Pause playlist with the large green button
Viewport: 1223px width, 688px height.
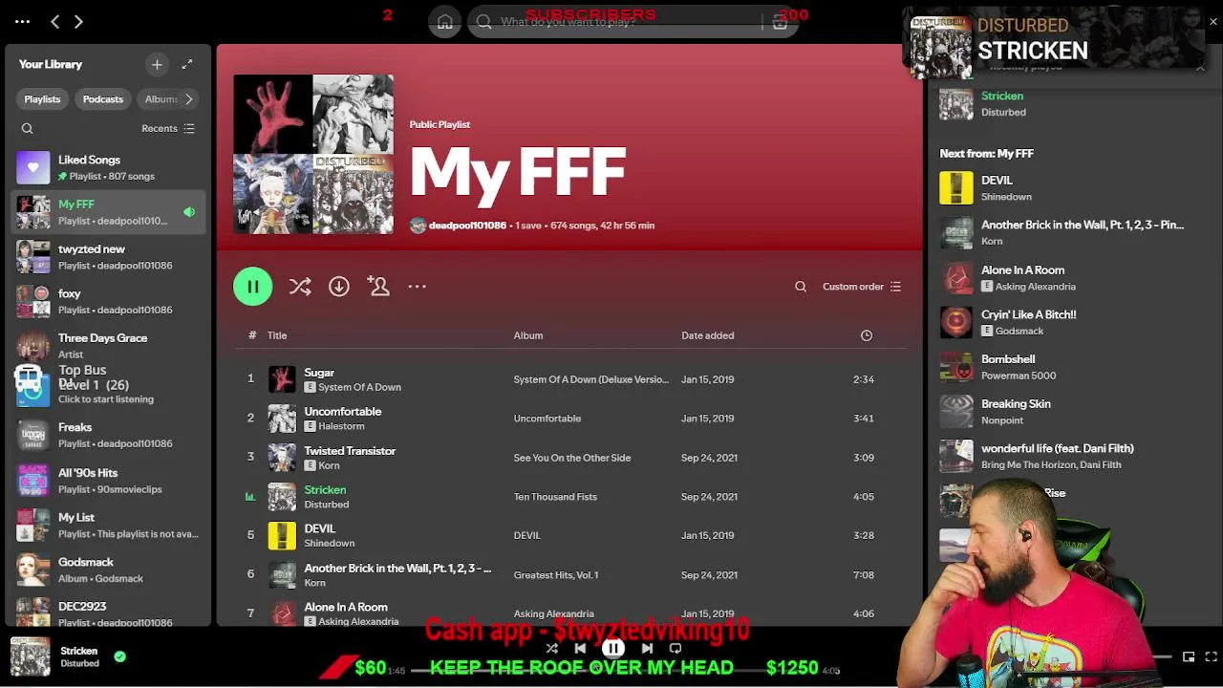[x=253, y=287]
